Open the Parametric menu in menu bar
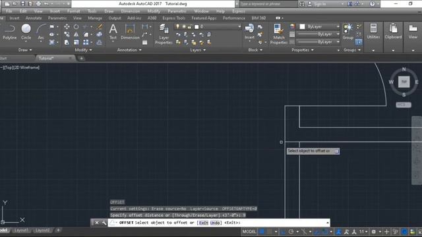 click(177, 11)
